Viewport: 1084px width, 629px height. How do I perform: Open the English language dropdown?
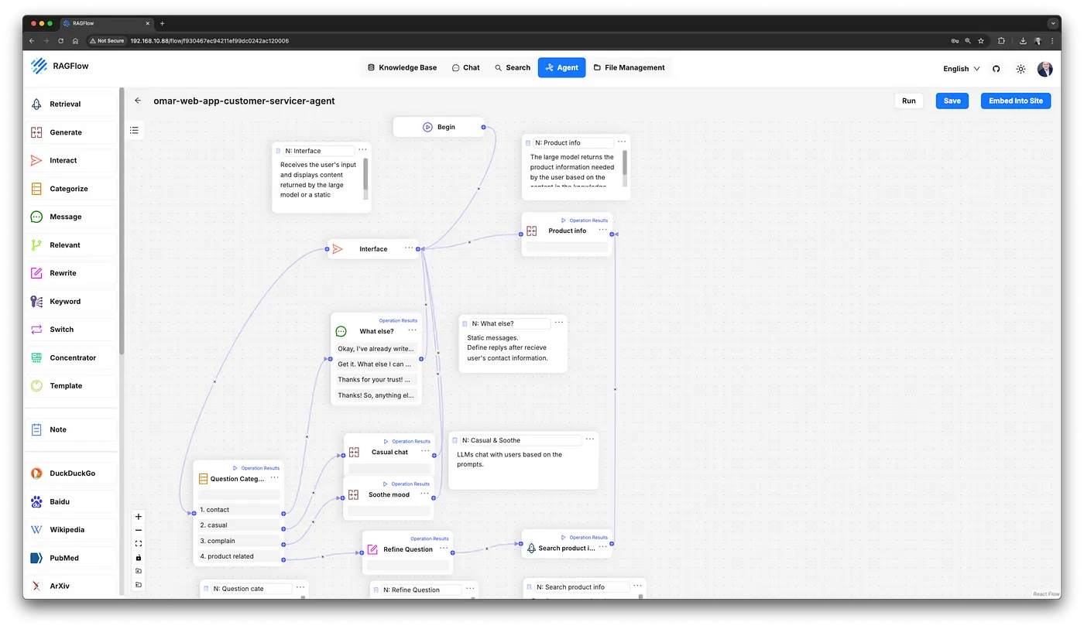(961, 69)
